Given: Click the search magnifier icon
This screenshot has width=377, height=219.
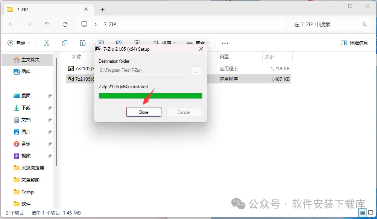Looking at the screenshot, I should point(365,24).
